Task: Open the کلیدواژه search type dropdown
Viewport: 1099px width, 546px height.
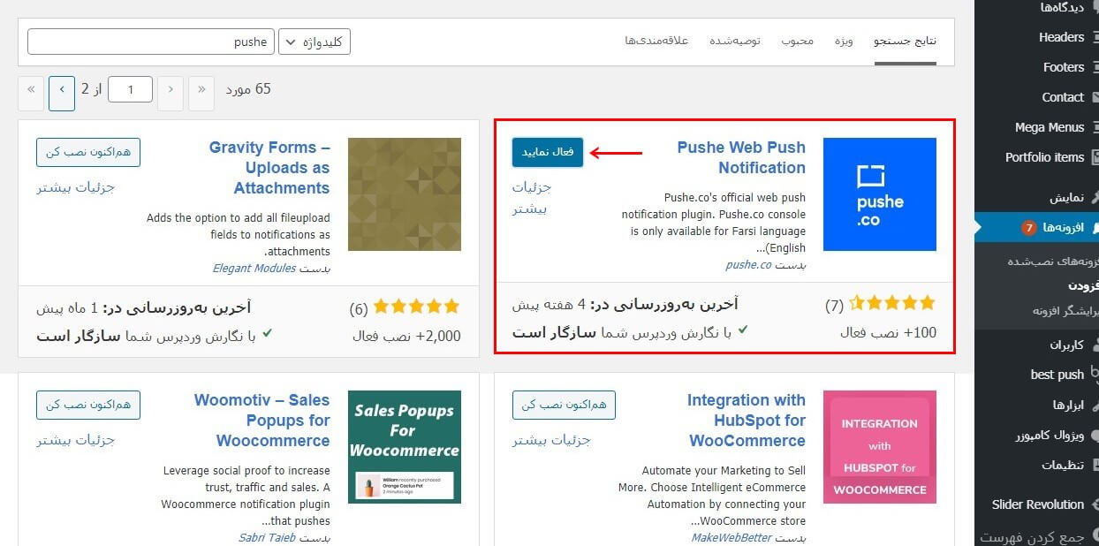Action: point(315,42)
